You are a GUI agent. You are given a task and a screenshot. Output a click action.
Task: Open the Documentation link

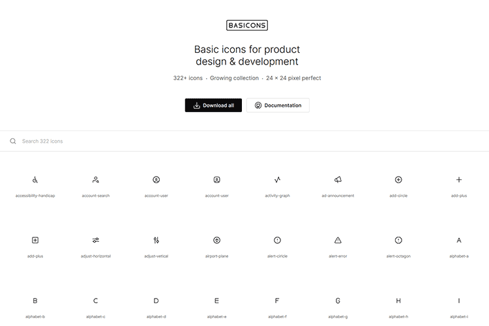click(278, 106)
